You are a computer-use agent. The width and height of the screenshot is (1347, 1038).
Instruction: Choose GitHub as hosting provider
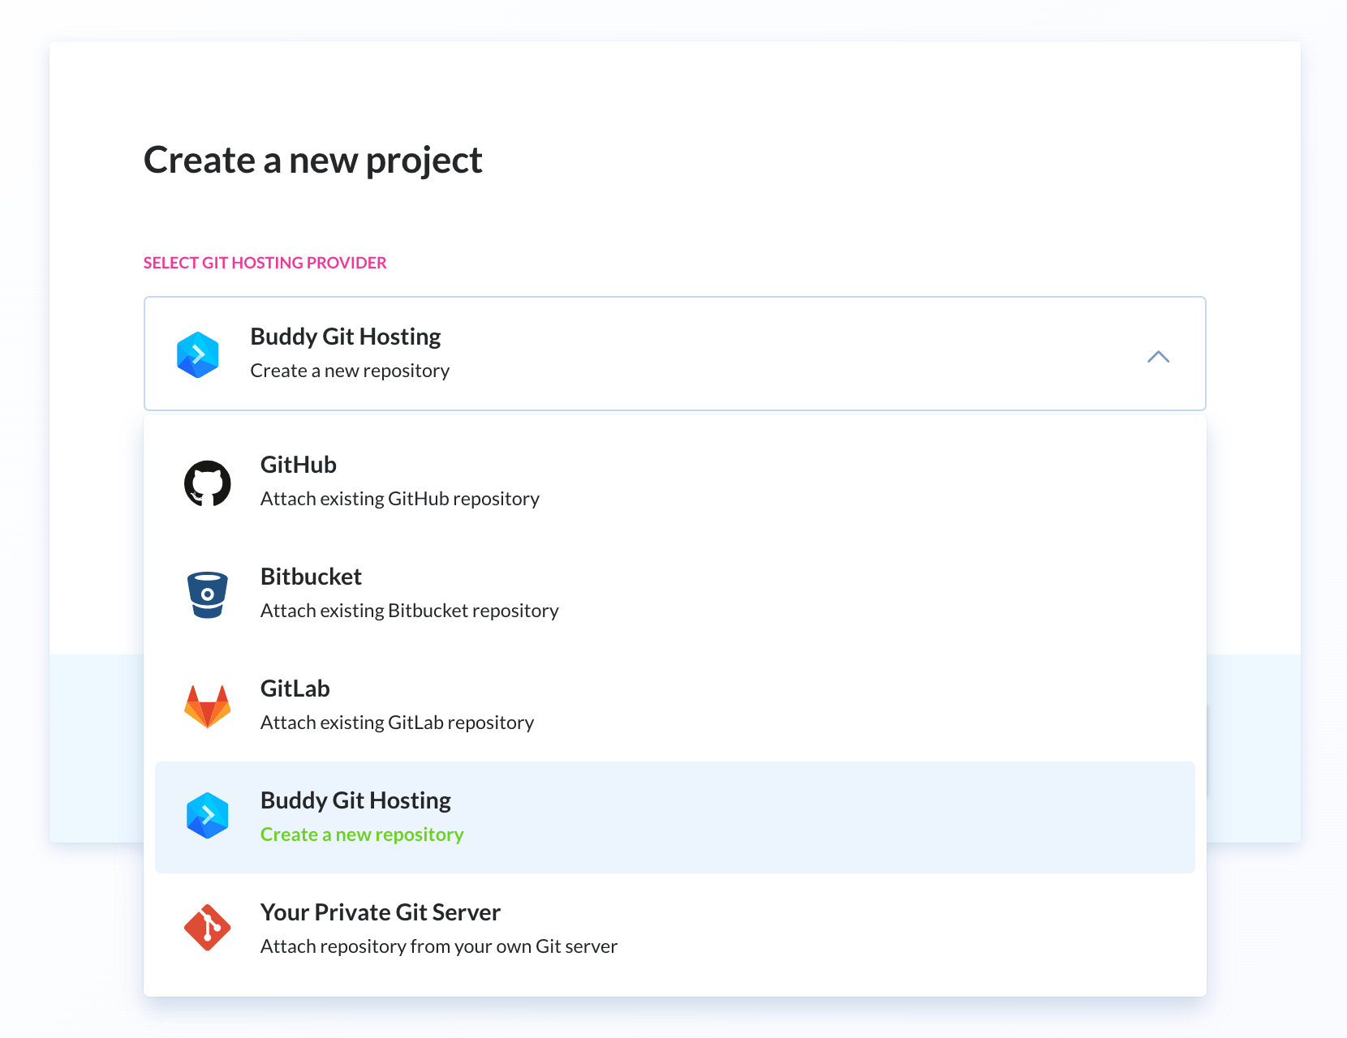(675, 482)
